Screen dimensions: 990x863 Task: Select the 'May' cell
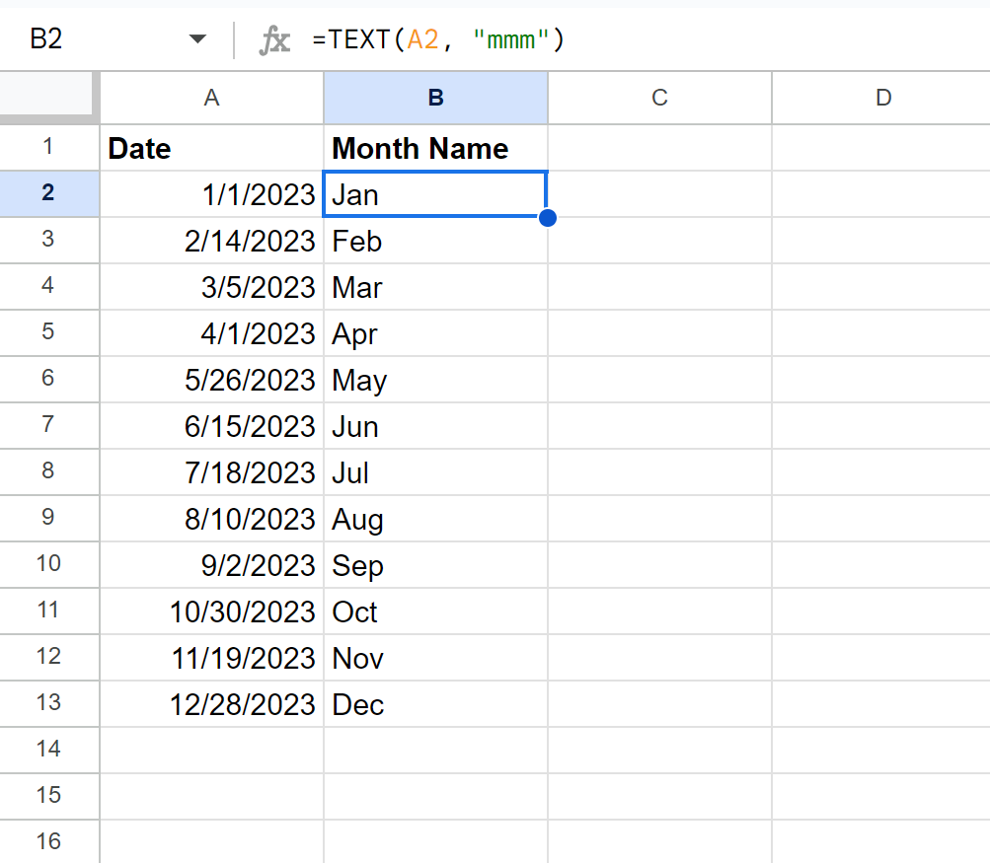pos(435,379)
